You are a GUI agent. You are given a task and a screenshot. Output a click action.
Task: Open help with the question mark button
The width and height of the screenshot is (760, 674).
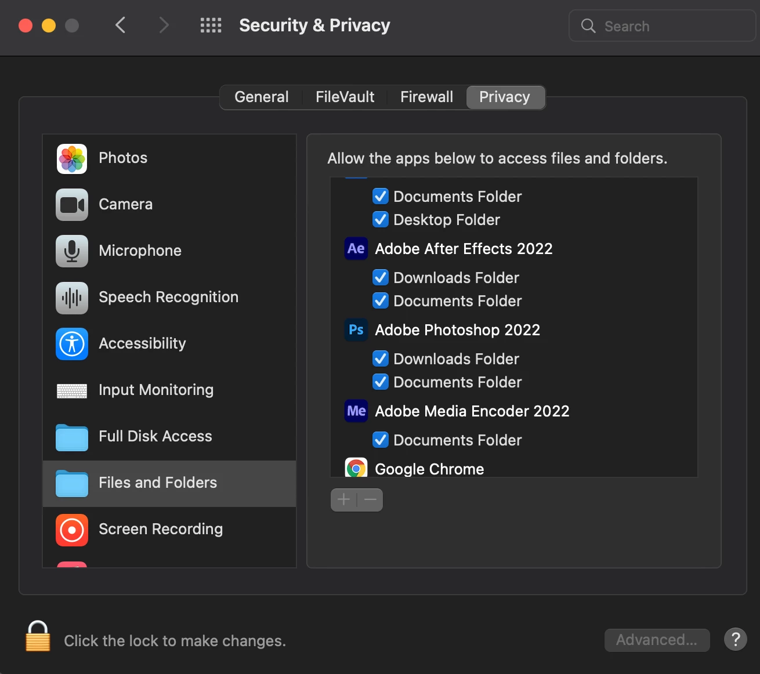(x=735, y=639)
